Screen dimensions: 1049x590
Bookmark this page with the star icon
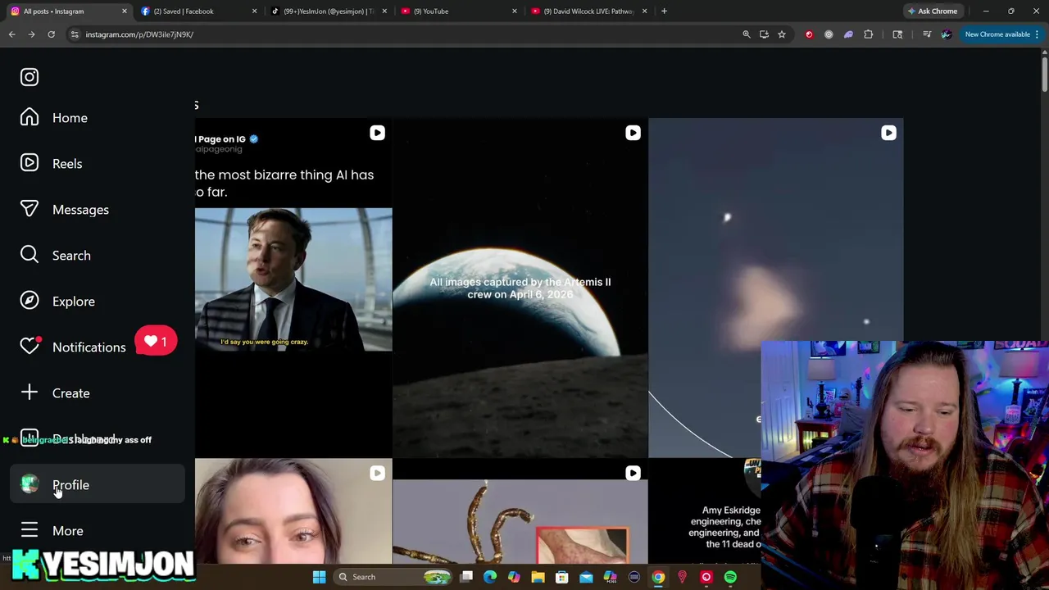pyautogui.click(x=782, y=34)
